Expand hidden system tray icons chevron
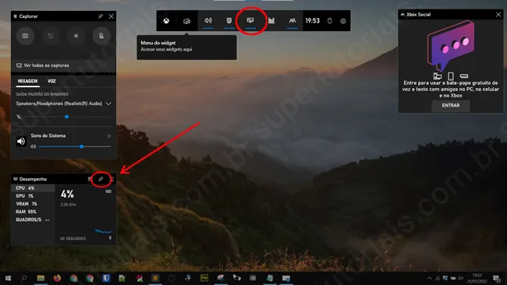Screen dimensions: 507x285 430,278
